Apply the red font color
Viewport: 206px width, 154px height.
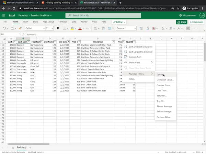(x=80, y=28)
